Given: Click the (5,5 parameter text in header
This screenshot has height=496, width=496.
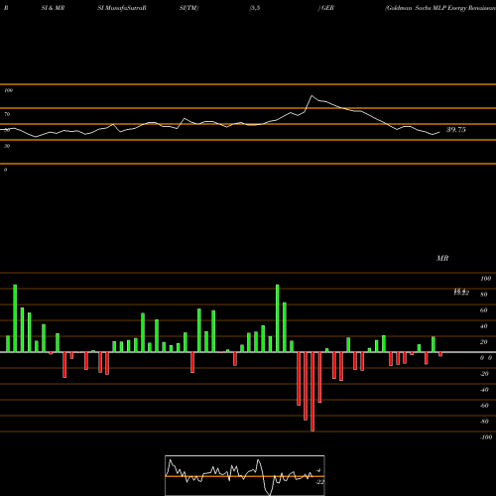Looking at the screenshot, I should tap(255, 8).
